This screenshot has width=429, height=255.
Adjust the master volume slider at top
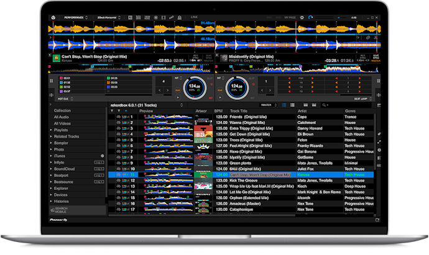coord(341,17)
